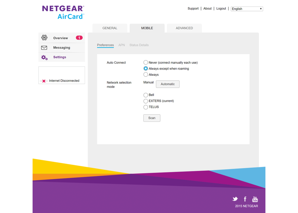The width and height of the screenshot is (298, 213).
Task: Select Never connect manually radio option
Action: pyautogui.click(x=146, y=62)
